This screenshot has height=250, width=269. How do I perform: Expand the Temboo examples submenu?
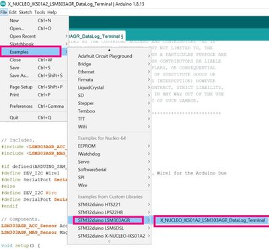(110, 111)
